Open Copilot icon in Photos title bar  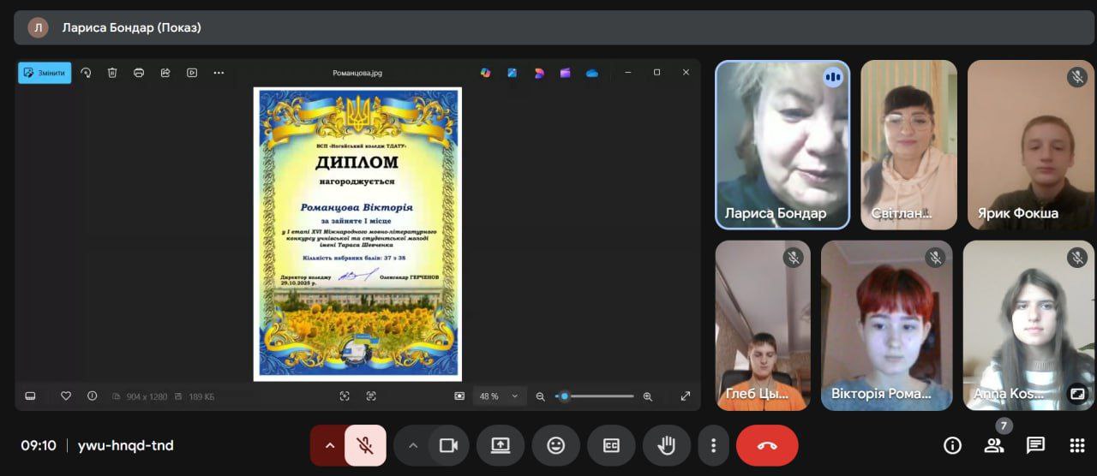tap(486, 73)
